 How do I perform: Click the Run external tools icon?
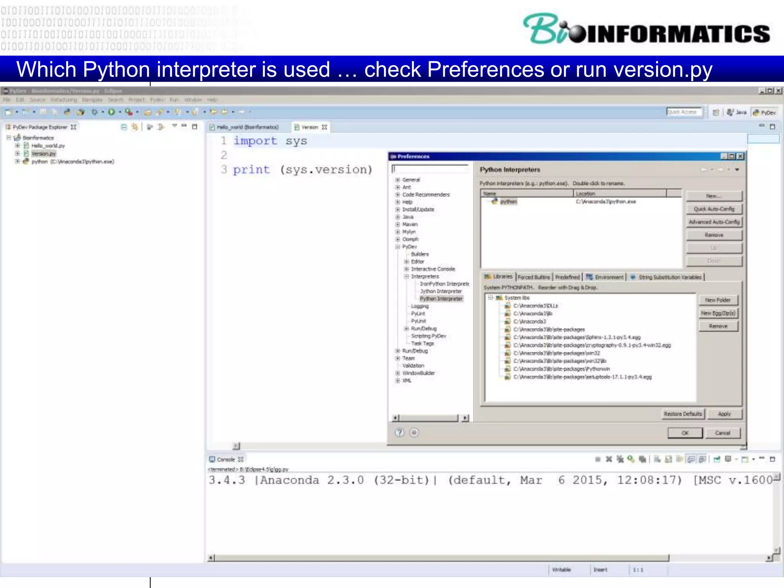point(129,112)
